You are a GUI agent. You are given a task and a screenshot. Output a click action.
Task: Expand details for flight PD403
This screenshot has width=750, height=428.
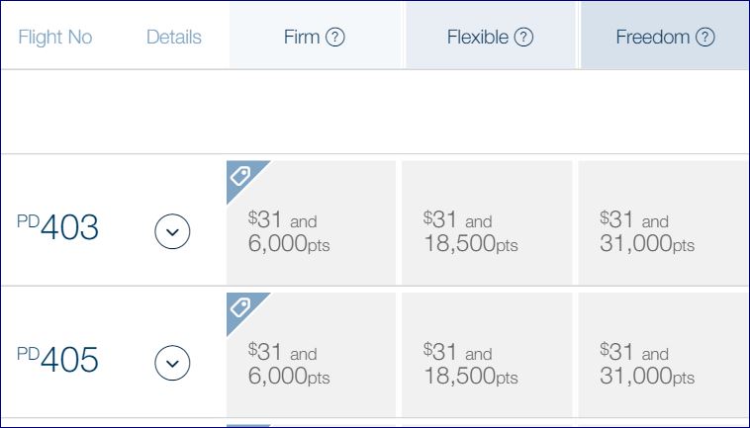tap(172, 231)
